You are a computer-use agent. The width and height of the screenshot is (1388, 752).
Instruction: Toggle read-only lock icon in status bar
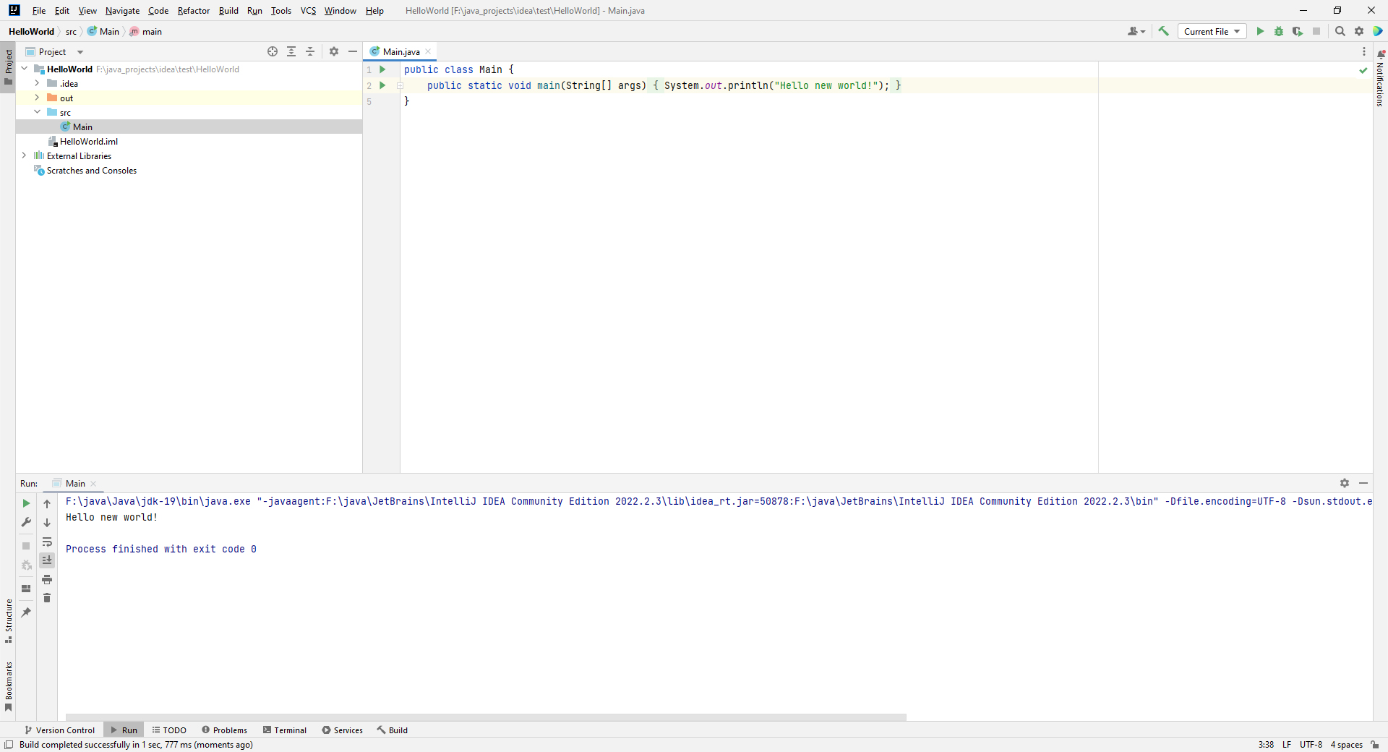click(x=1375, y=745)
